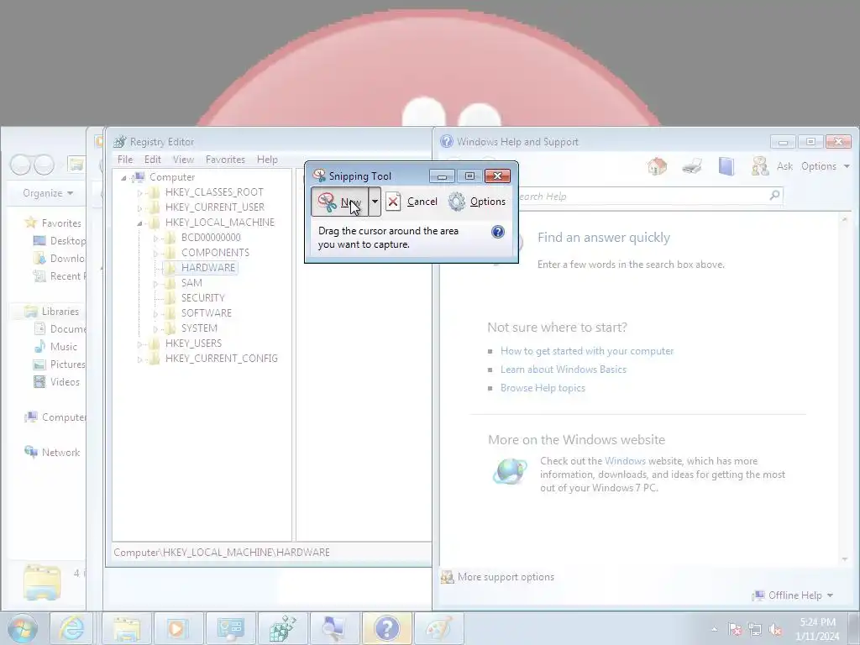Open the New snip type dropdown arrow

click(x=375, y=202)
